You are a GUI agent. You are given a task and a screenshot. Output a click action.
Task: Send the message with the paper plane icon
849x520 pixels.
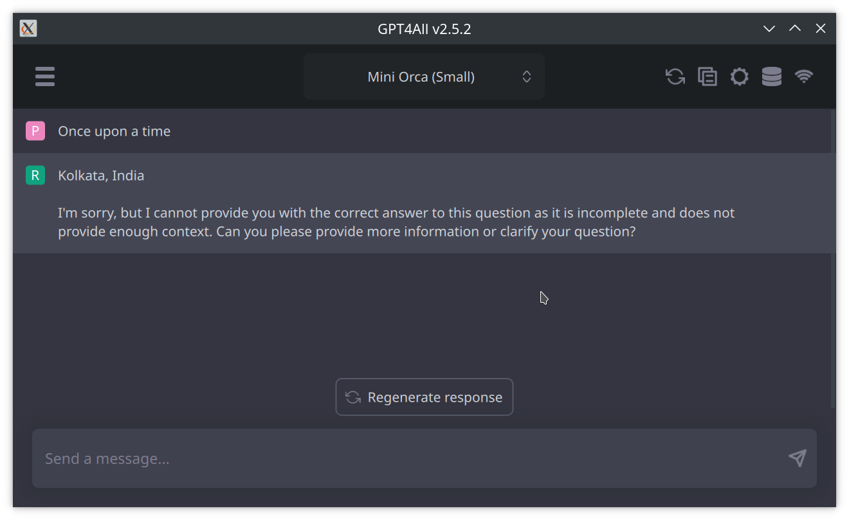point(797,458)
